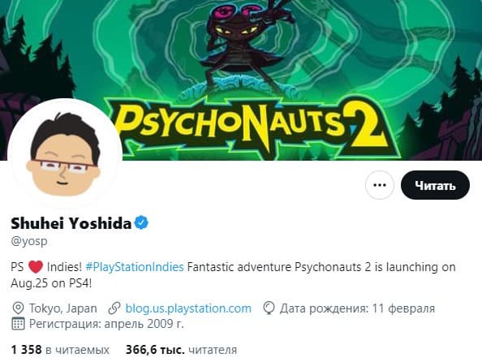Viewport: 482px width, 362px height.
Task: Click the Psychonauts 2 launch bio text
Action: click(x=233, y=275)
